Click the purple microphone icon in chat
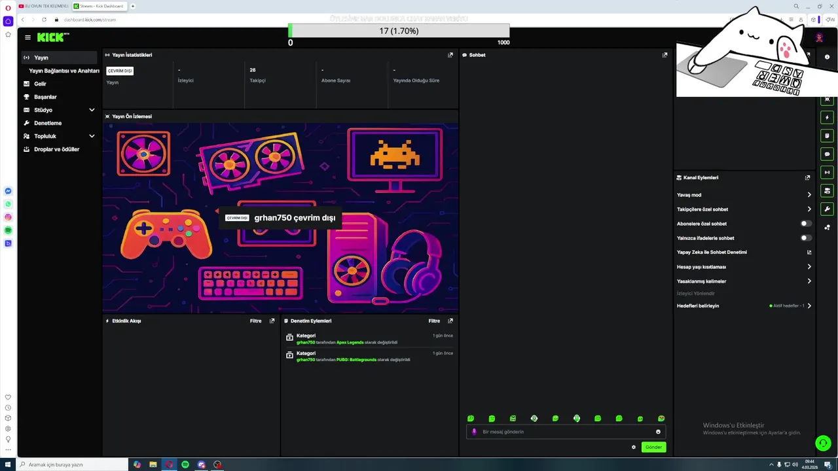 point(475,432)
